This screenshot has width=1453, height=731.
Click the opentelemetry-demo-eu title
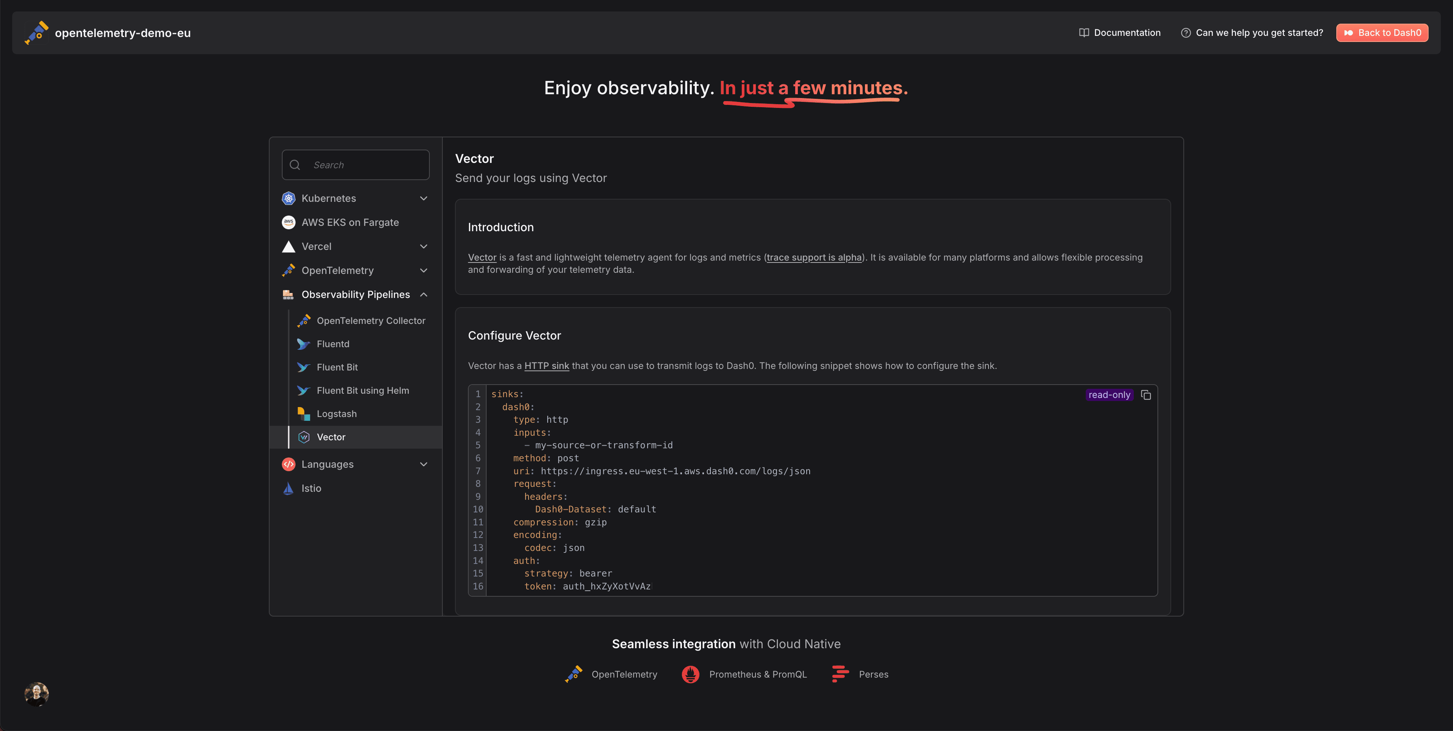click(x=122, y=33)
